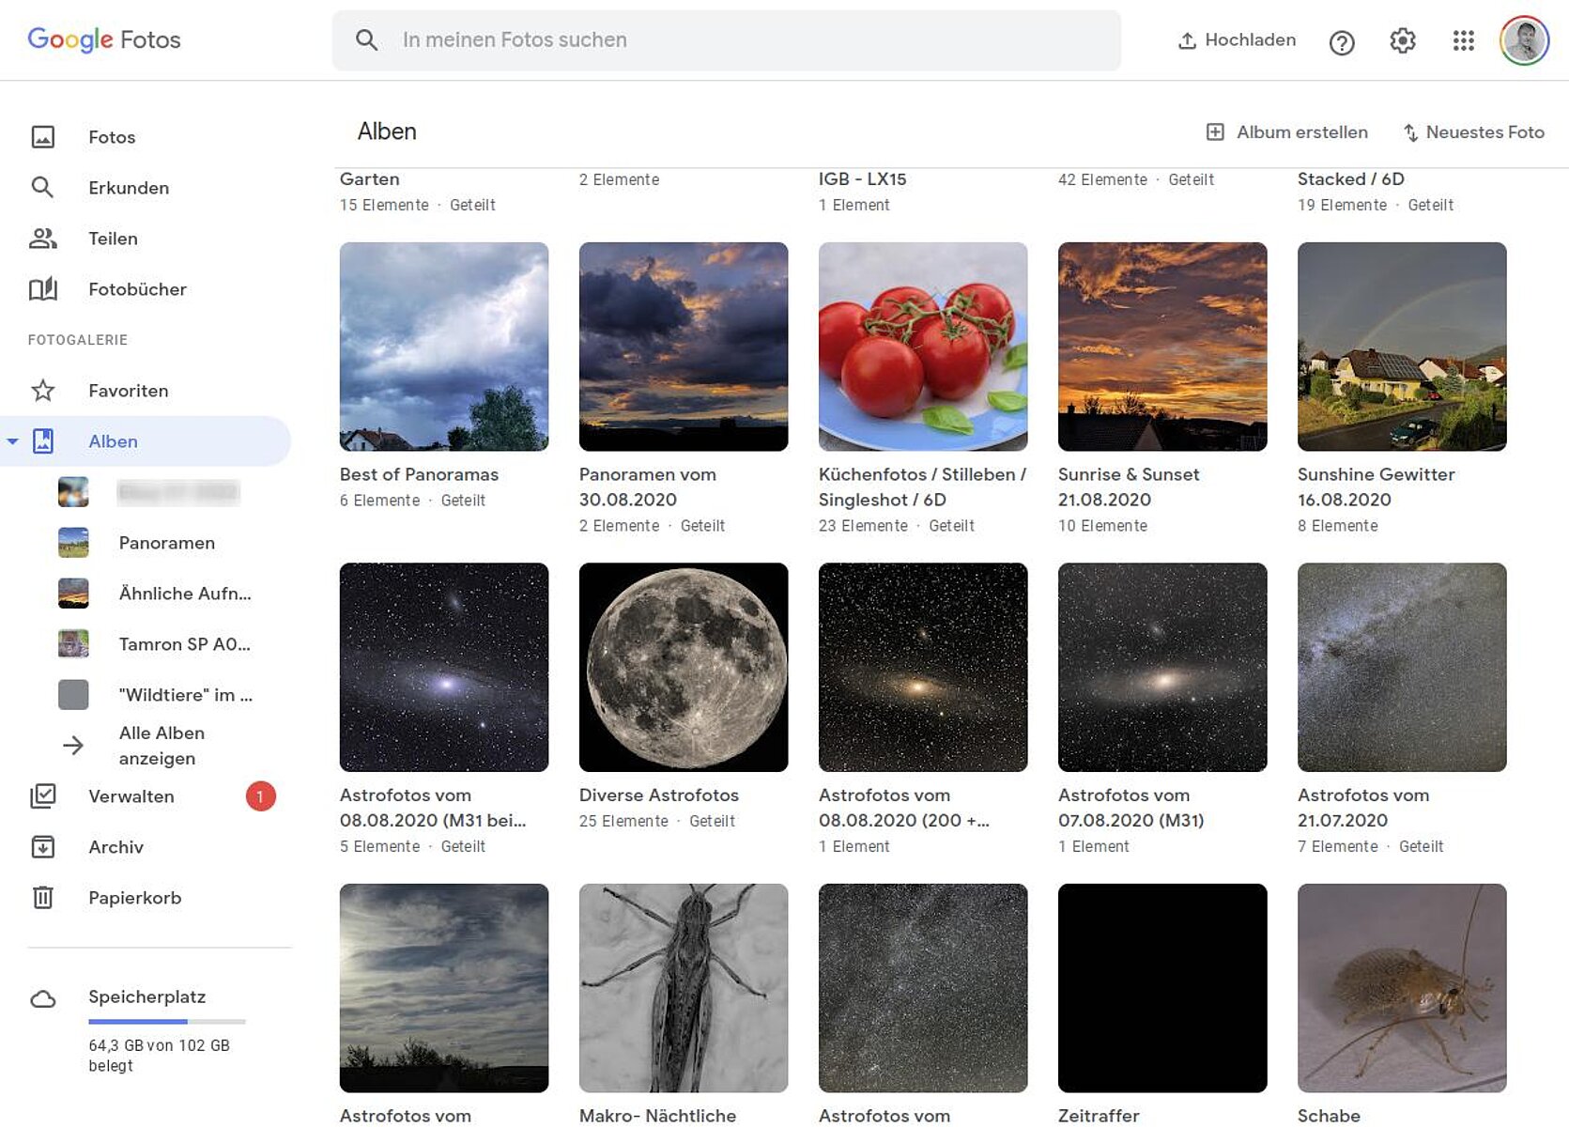Click the Album erstellen button

(1287, 132)
